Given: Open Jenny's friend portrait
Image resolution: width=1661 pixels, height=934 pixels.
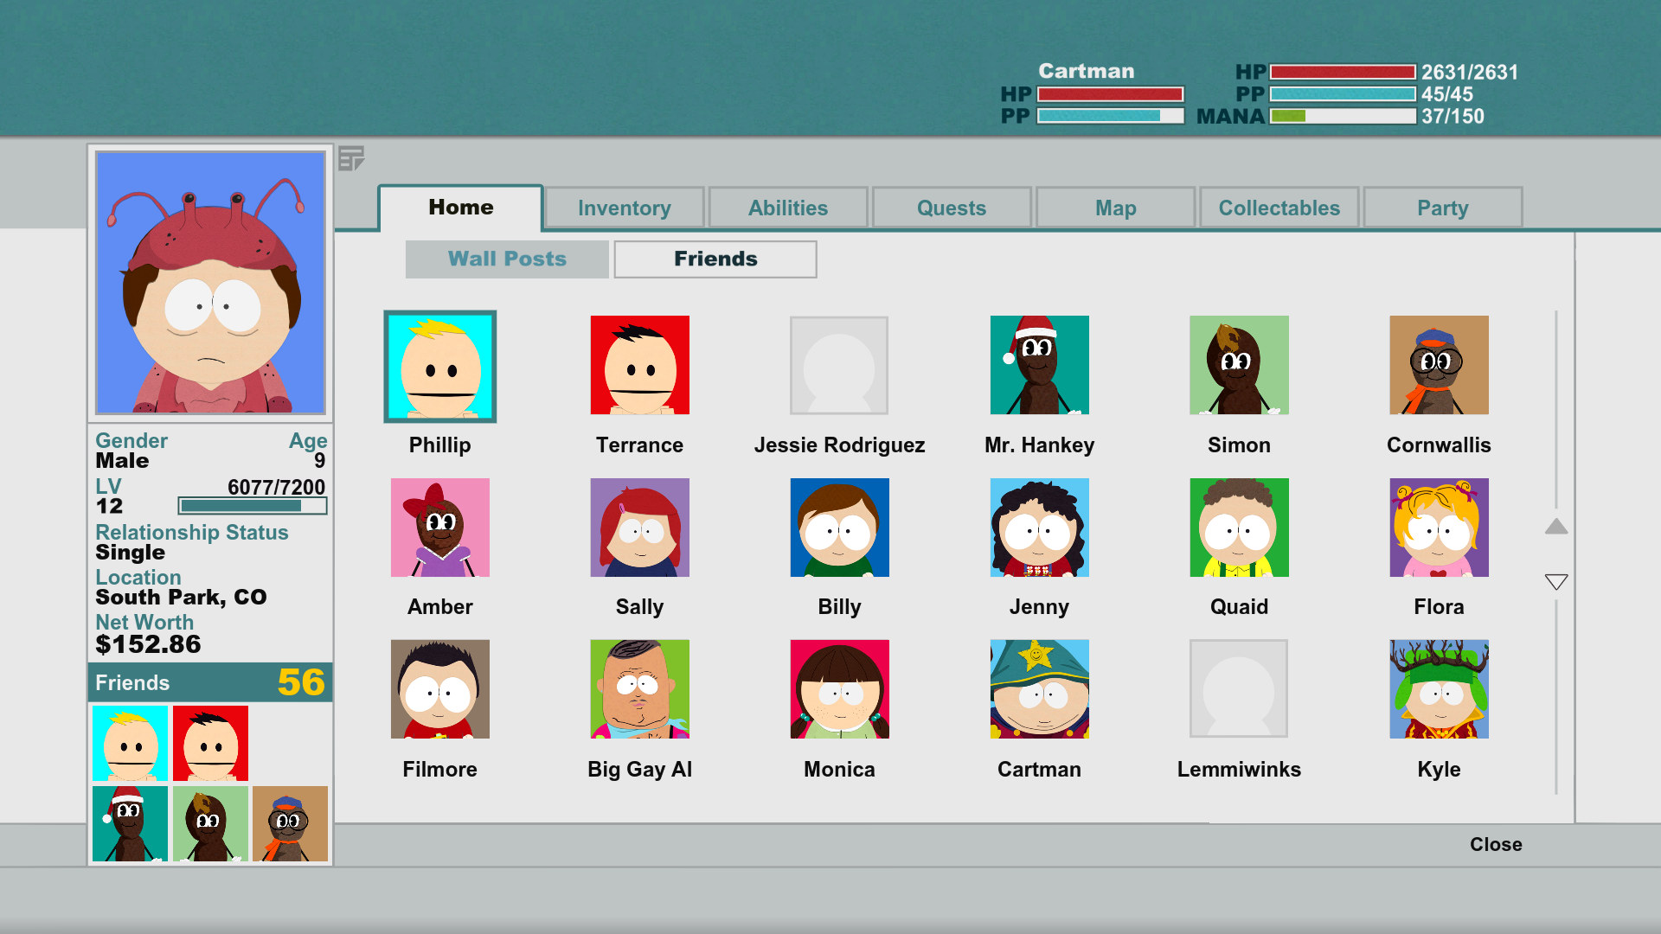Looking at the screenshot, I should point(1039,528).
